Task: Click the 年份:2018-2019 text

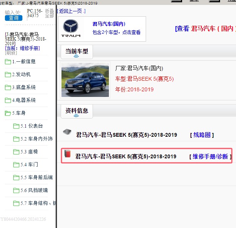Action: 134,89
